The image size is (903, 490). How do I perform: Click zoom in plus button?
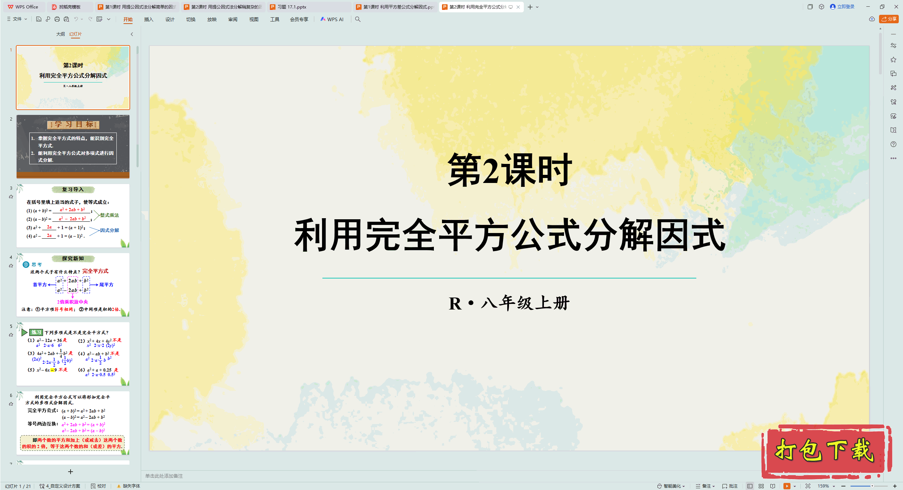click(x=895, y=486)
